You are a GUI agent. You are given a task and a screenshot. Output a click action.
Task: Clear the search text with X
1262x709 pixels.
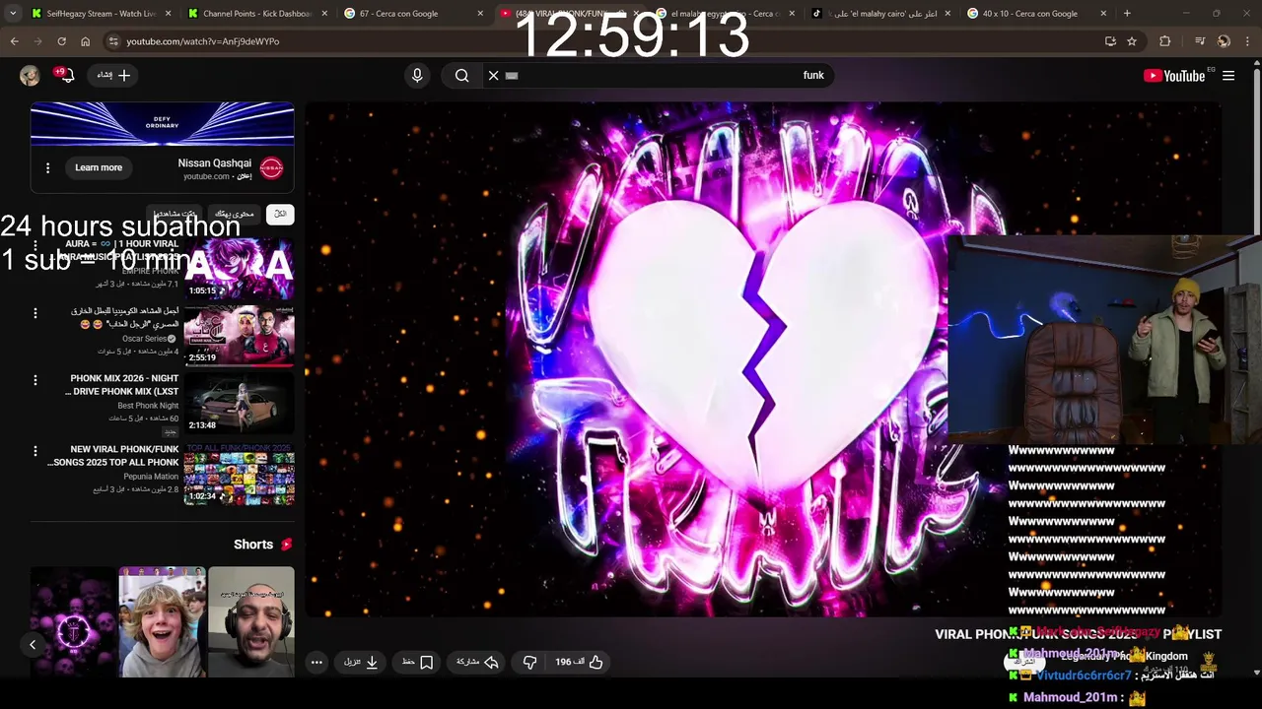point(494,75)
